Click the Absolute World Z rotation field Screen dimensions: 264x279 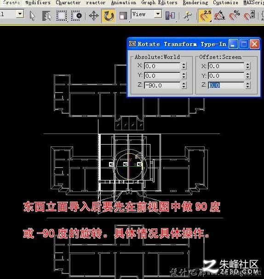162,85
